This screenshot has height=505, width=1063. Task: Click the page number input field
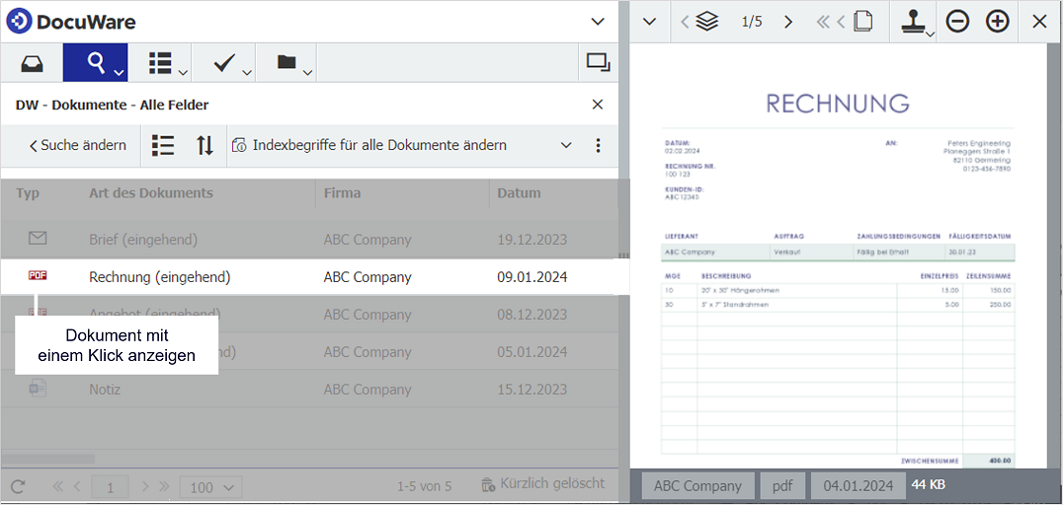[111, 487]
